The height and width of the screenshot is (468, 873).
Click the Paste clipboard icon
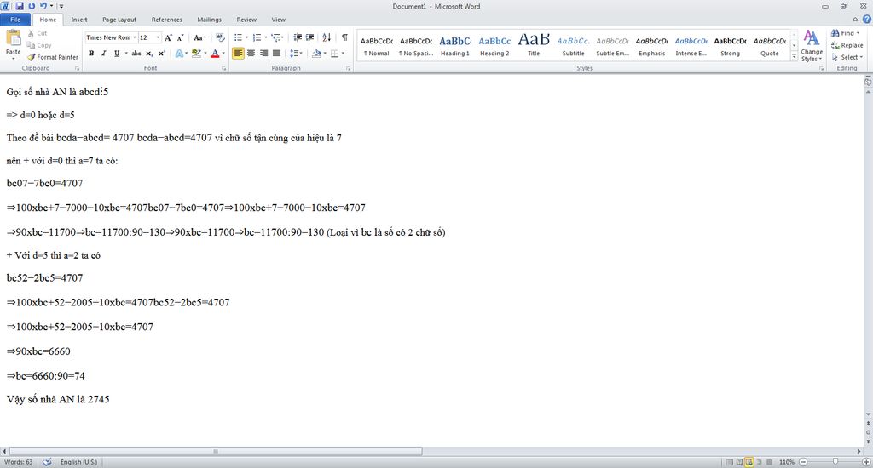tap(13, 39)
